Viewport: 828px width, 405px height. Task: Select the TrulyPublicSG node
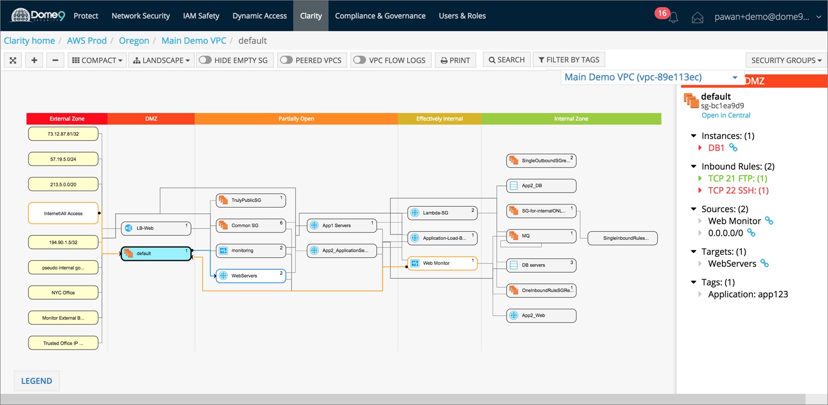pos(251,200)
